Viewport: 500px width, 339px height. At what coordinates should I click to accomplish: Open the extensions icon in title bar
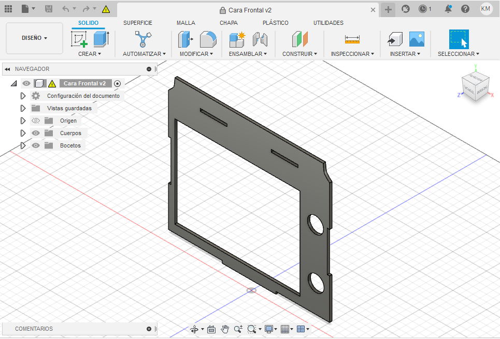pos(406,9)
